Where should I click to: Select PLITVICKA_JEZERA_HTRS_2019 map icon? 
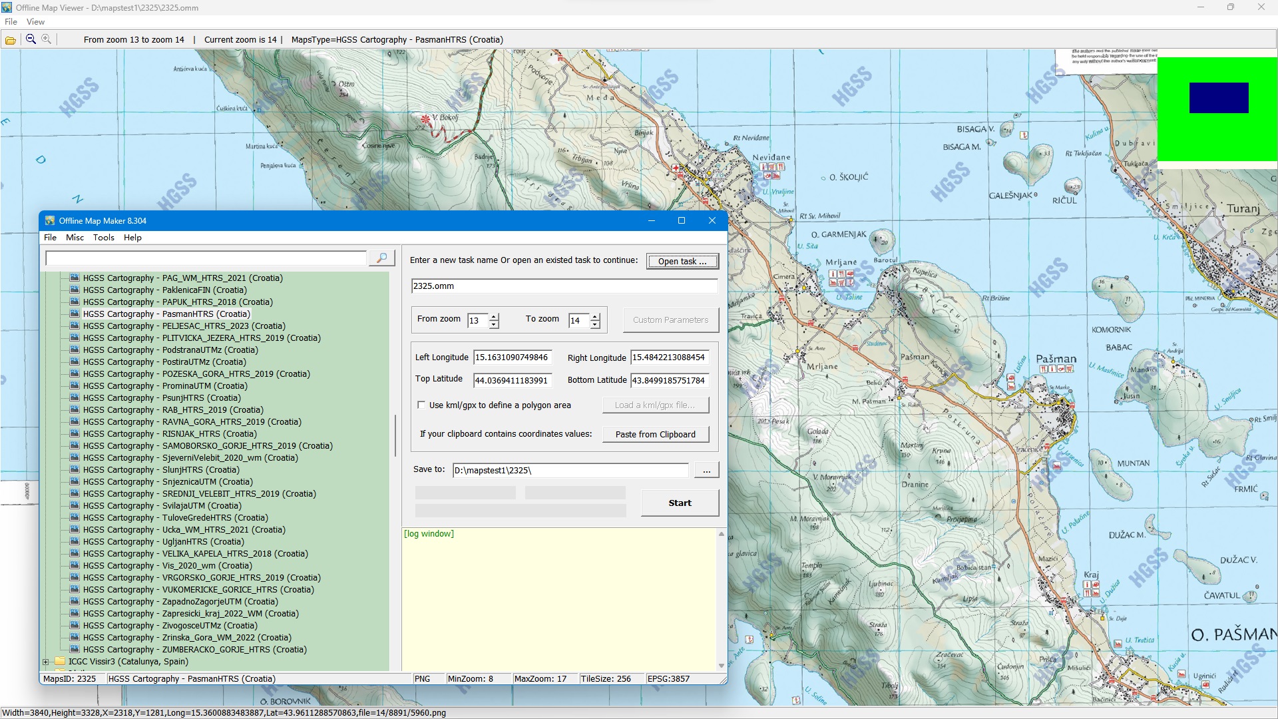tap(75, 338)
